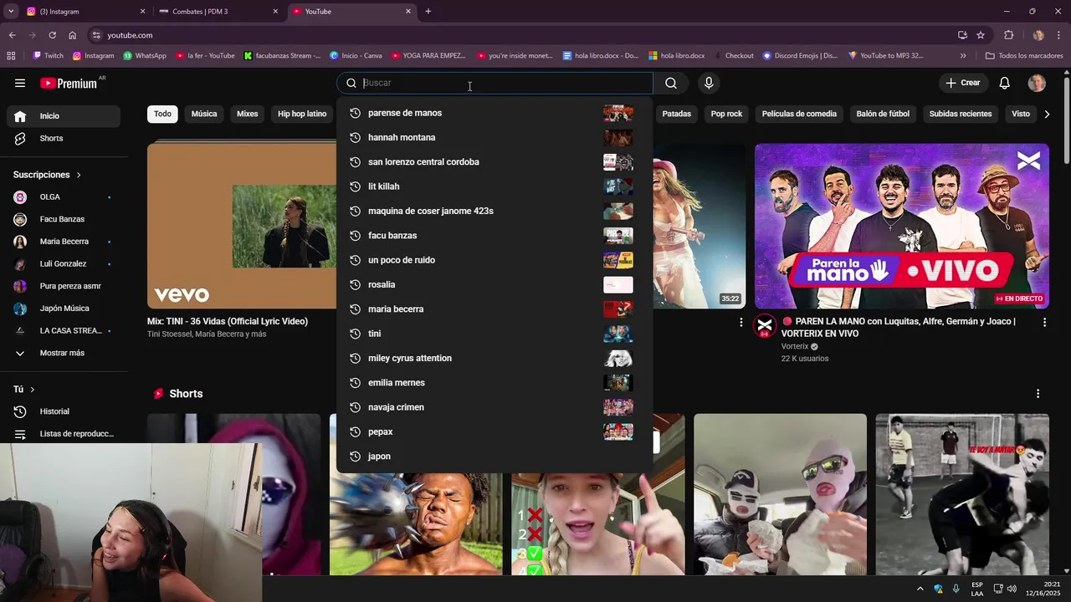This screenshot has height=602, width=1071.
Task: Expand the Tú section chevron
Action: (x=33, y=390)
